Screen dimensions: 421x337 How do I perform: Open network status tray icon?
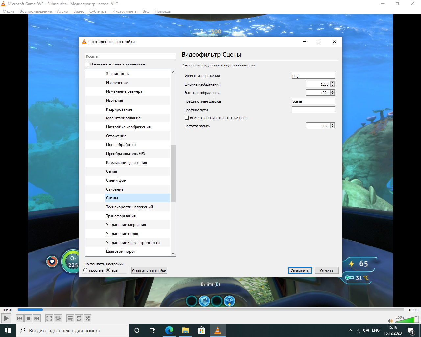(359, 330)
